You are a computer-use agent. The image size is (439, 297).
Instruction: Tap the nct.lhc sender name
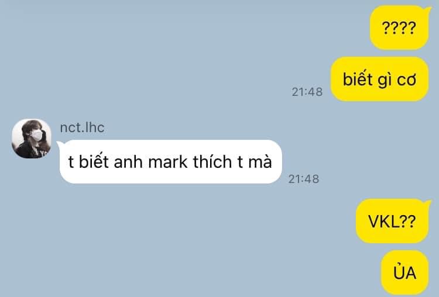pyautogui.click(x=82, y=127)
